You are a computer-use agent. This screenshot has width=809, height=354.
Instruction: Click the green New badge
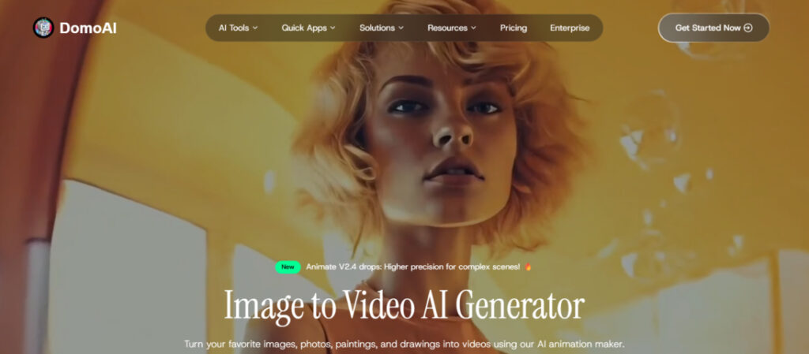coord(288,267)
